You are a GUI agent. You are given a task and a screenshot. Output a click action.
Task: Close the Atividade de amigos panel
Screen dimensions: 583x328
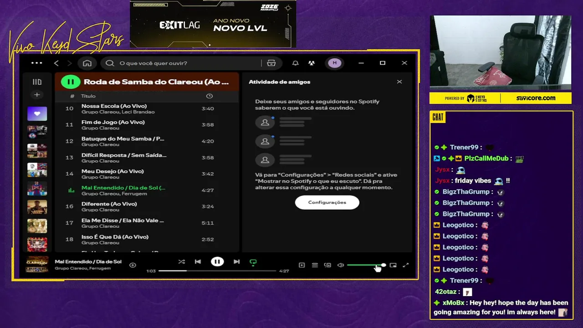(x=399, y=82)
